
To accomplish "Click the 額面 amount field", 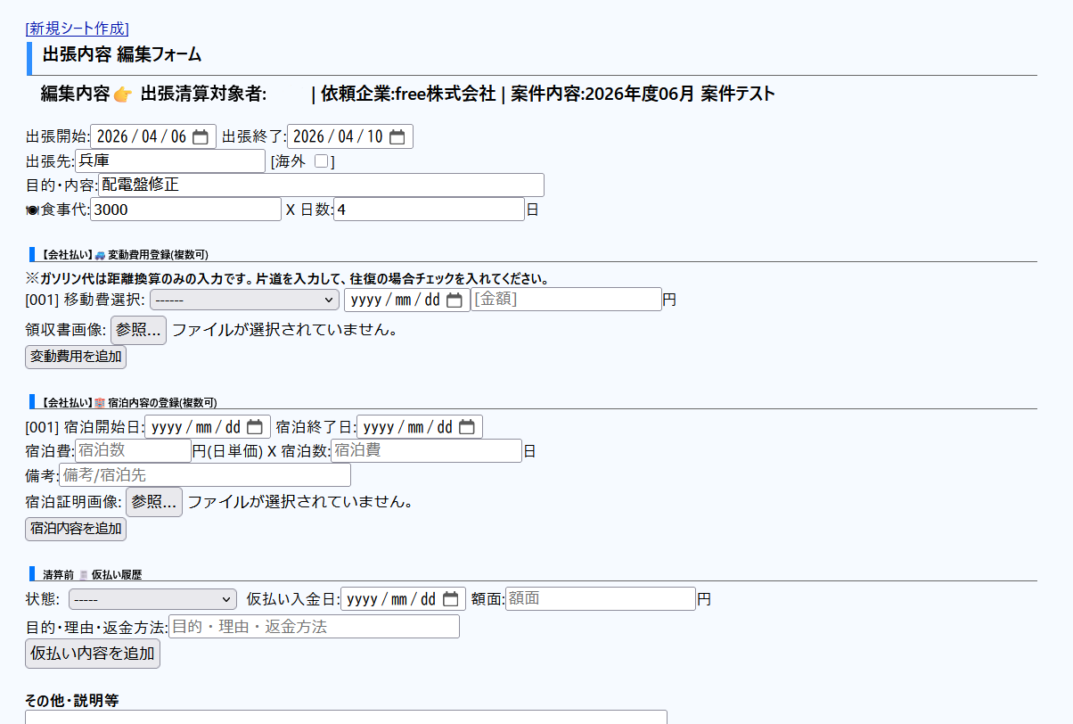I will tap(601, 599).
